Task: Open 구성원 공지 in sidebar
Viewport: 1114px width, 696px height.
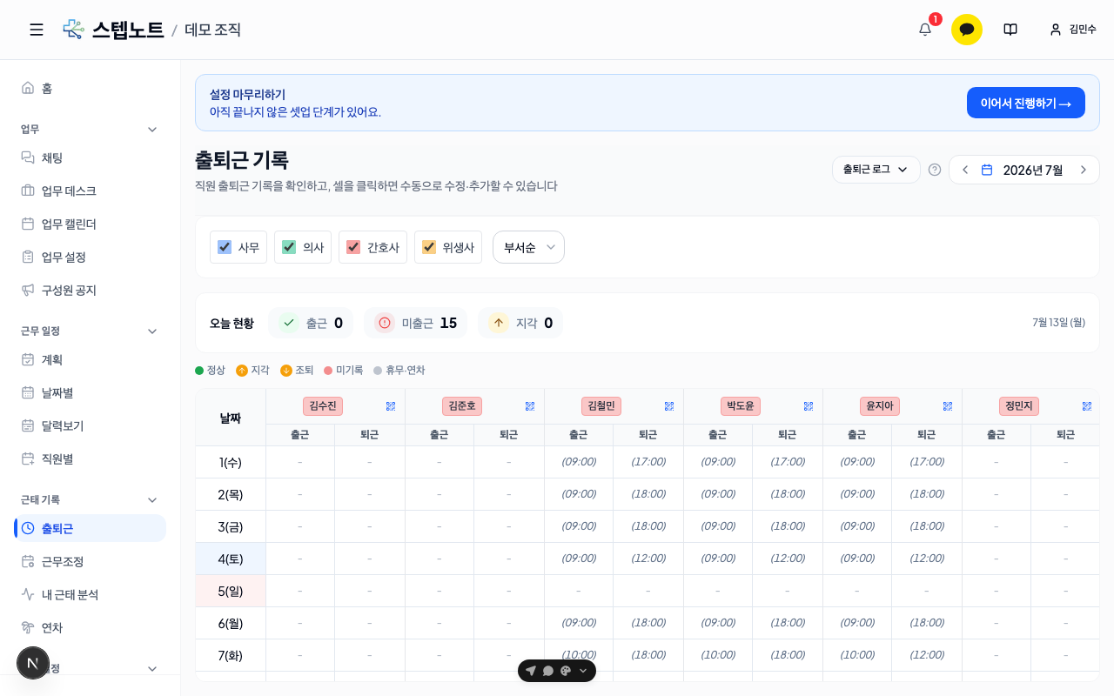Action: point(90,291)
